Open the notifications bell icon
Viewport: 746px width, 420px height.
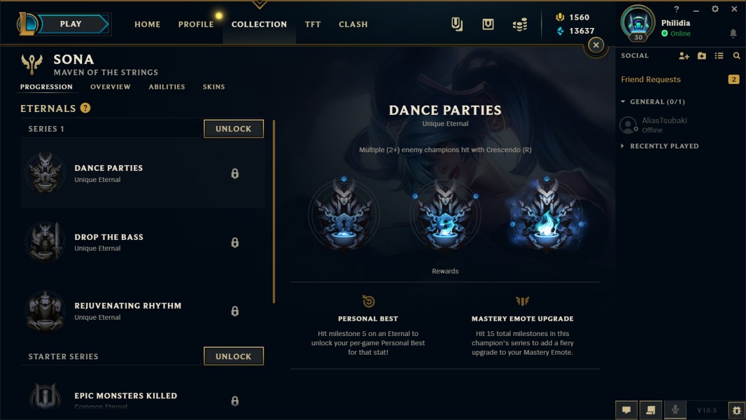point(733,34)
